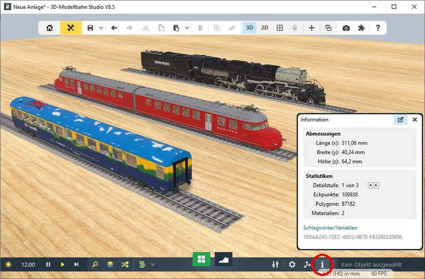Play the simulation
Image resolution: width=425 pixels, height=279 pixels.
(x=62, y=264)
